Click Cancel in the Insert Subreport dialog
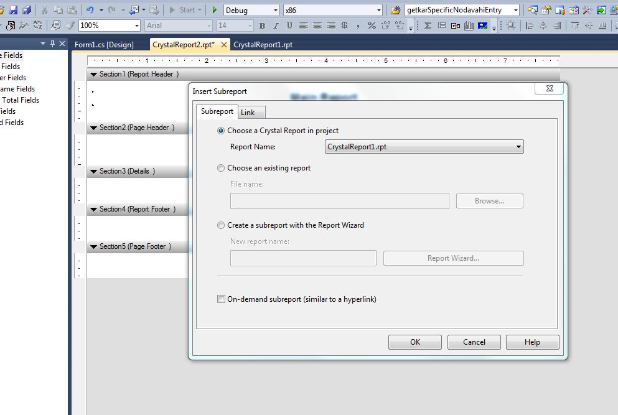Image resolution: width=618 pixels, height=415 pixels. [x=474, y=342]
